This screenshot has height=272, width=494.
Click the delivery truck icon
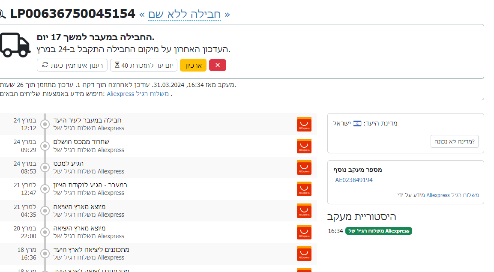click(x=15, y=45)
